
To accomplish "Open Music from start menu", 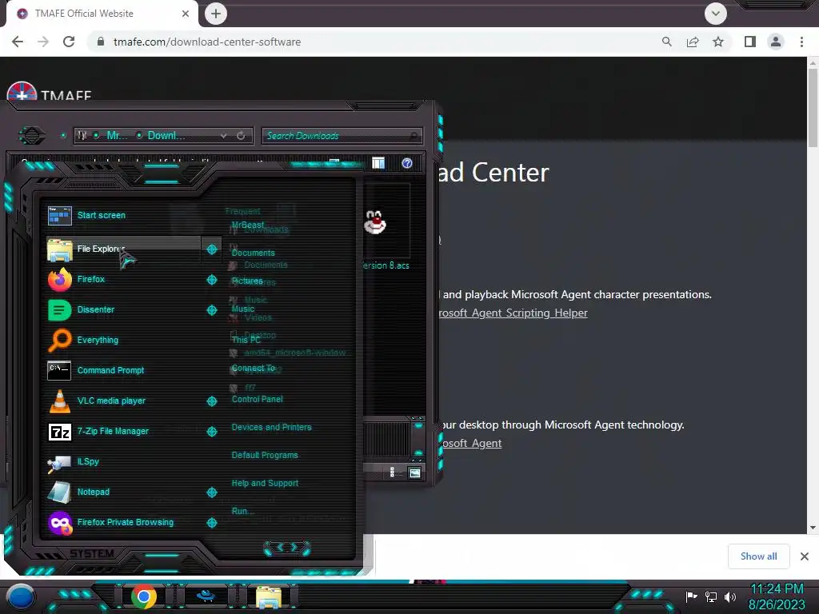I will (243, 309).
